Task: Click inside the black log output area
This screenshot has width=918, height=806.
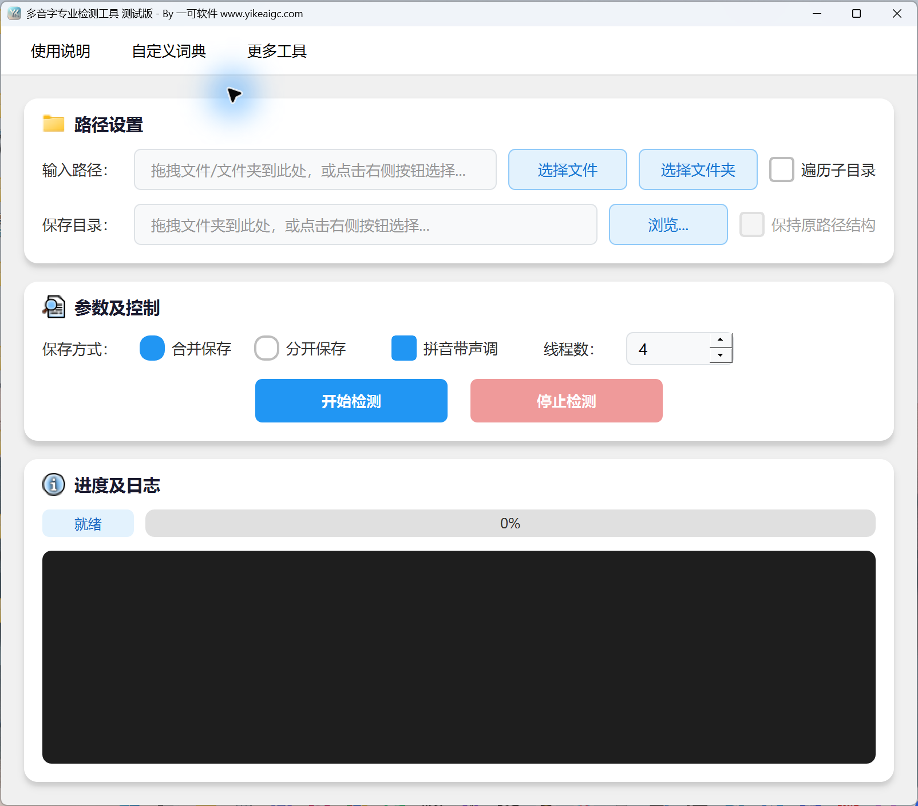Action: click(459, 657)
